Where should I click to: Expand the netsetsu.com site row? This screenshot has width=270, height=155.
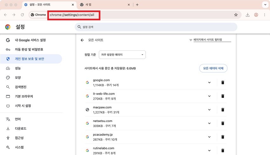click(209, 123)
